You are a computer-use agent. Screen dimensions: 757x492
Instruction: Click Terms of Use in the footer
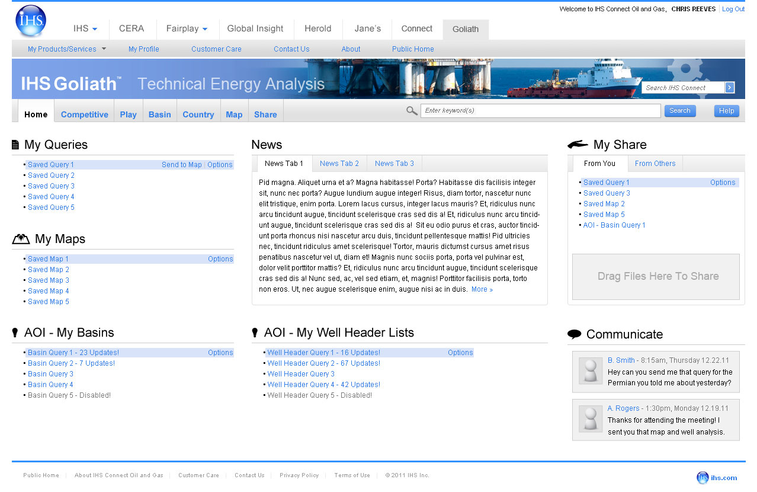[x=352, y=475]
